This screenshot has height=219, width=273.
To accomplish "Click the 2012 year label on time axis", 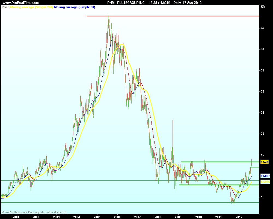I will 239,217.
